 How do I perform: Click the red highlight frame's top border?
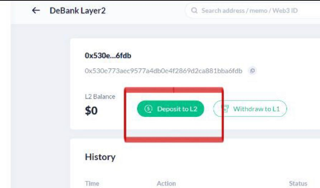(174, 90)
